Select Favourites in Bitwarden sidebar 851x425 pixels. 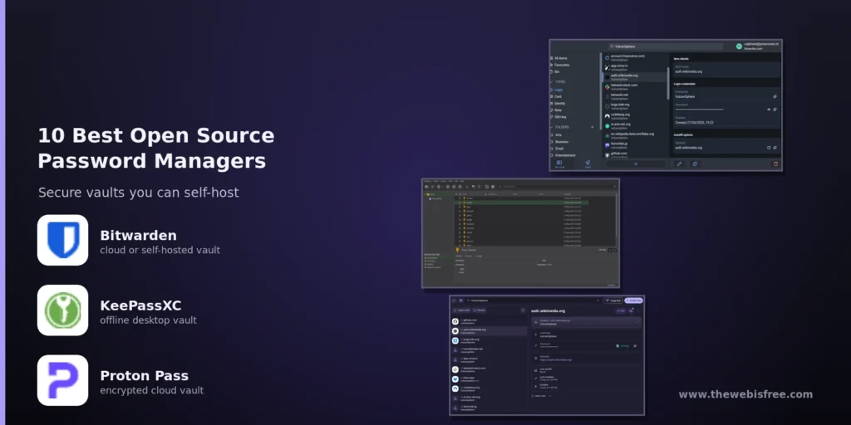(561, 65)
